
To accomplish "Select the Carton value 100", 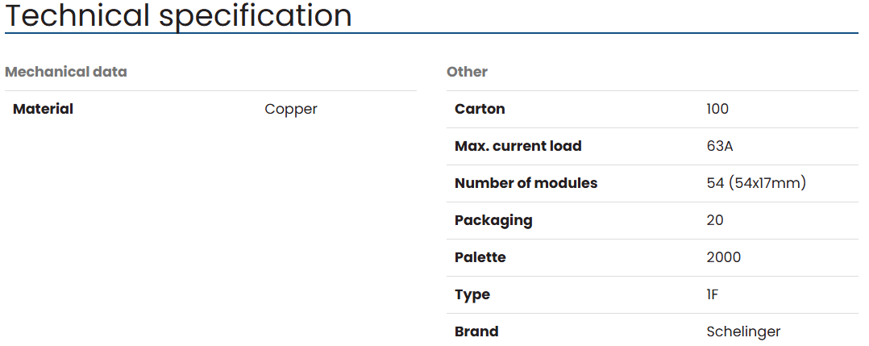I will [x=717, y=109].
